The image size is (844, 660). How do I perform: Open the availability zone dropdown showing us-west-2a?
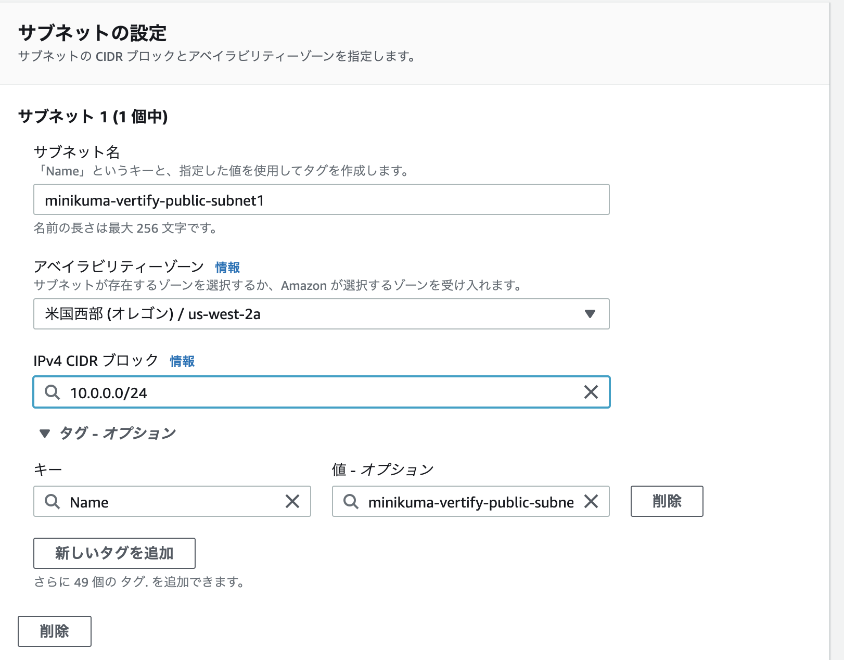[x=321, y=314]
